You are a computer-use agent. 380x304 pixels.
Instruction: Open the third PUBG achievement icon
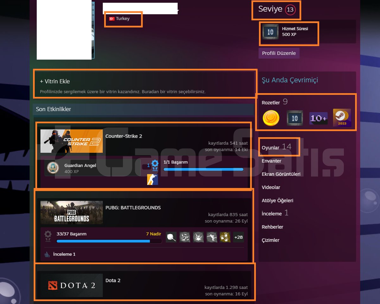click(198, 237)
